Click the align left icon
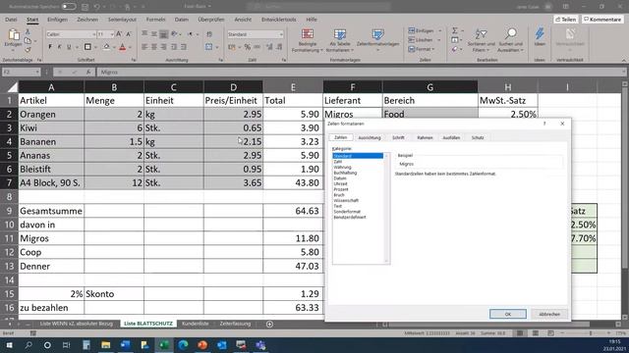Image resolution: width=629 pixels, height=353 pixels. 144,47
